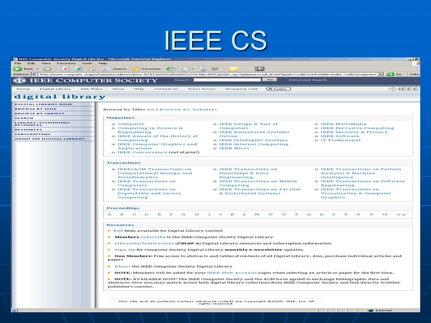
Task: Click the Go button next to site search
Action: click(x=270, y=80)
